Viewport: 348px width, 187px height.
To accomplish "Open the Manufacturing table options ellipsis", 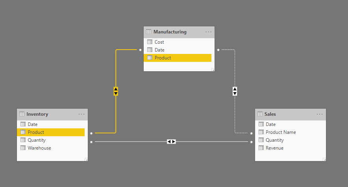I will click(x=208, y=32).
